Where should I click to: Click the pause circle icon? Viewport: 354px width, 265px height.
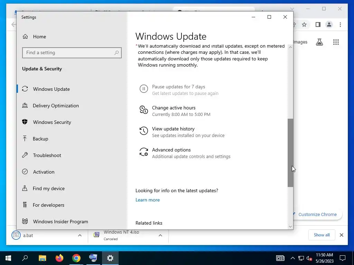(143, 89)
